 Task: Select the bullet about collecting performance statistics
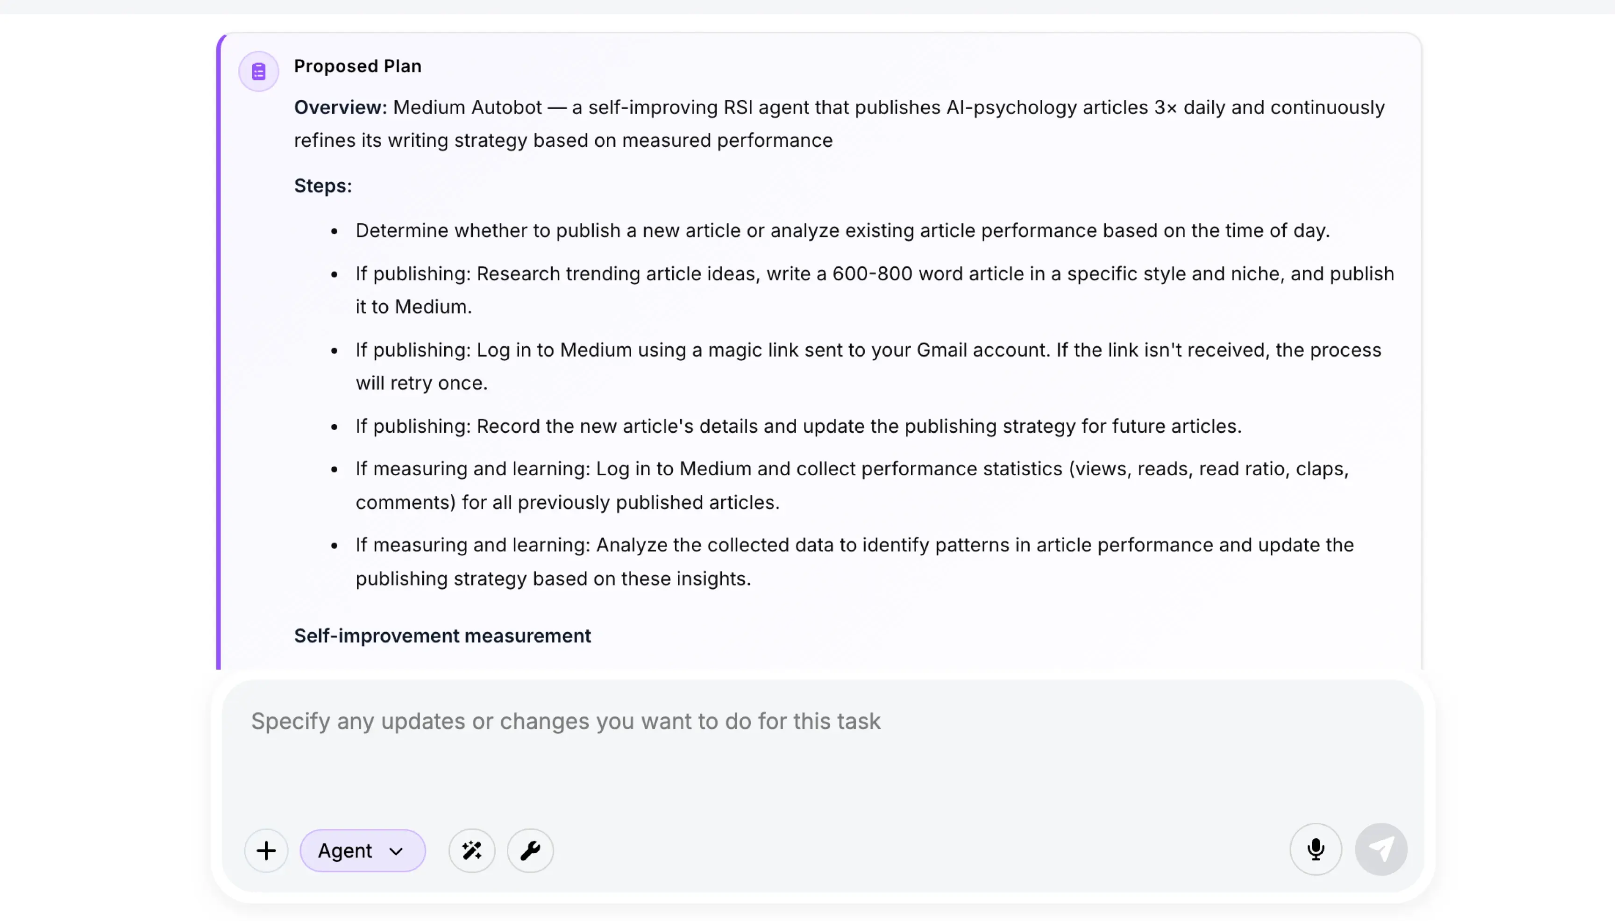[x=852, y=485]
